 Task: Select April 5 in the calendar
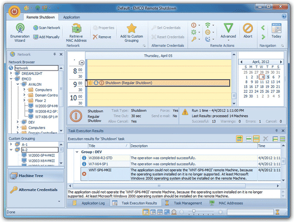[268, 77]
